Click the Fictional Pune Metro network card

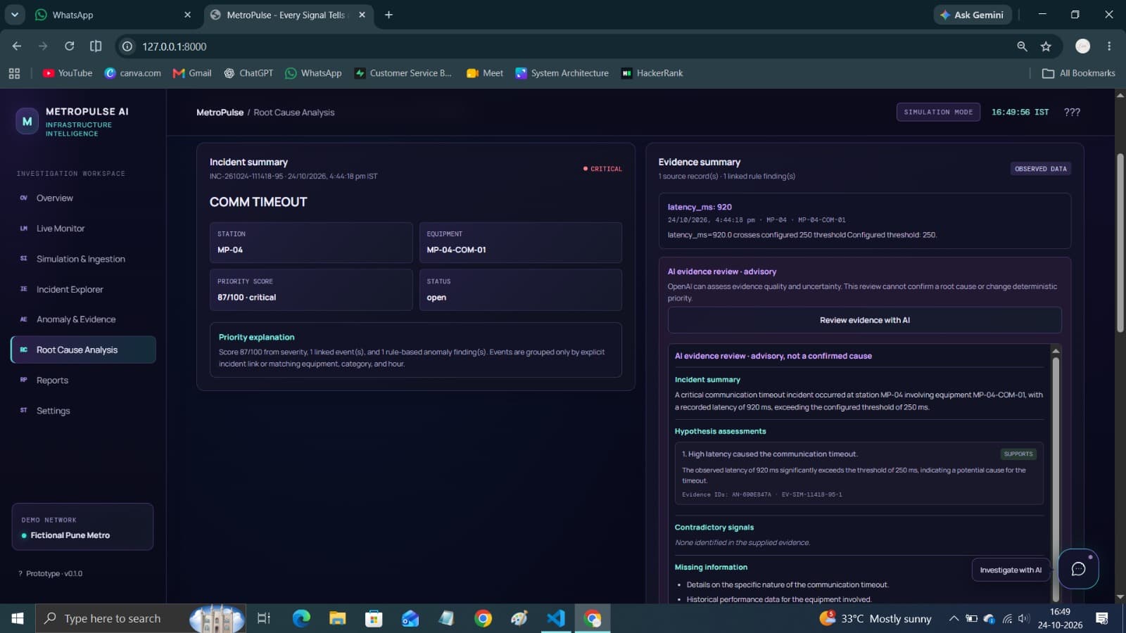[x=82, y=527]
